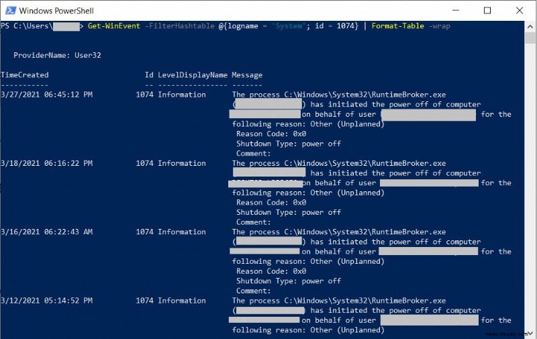Click the PowerShell icon in the title bar
Image resolution: width=537 pixels, height=339 pixels.
(11, 11)
